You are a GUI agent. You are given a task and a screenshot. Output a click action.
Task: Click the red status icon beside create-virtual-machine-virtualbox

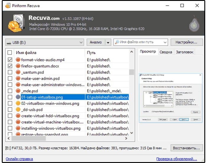(x=18, y=122)
